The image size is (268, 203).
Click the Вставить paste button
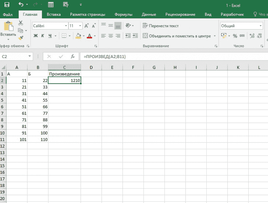click(8, 30)
